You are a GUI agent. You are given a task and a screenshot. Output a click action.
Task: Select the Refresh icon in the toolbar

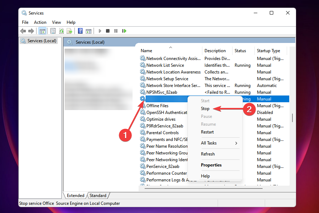click(x=61, y=31)
